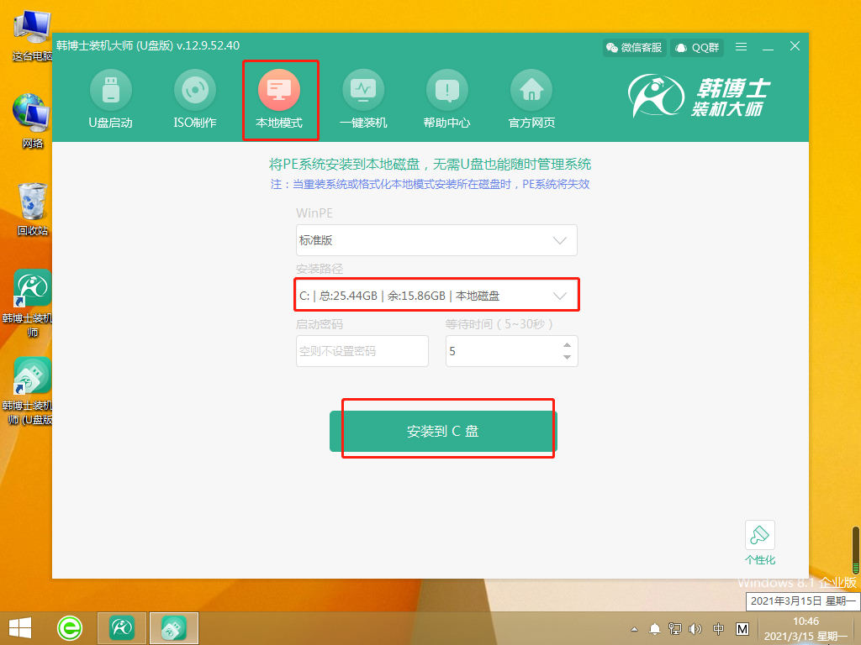Click the volume icon in system tray
The width and height of the screenshot is (861, 645).
click(695, 628)
